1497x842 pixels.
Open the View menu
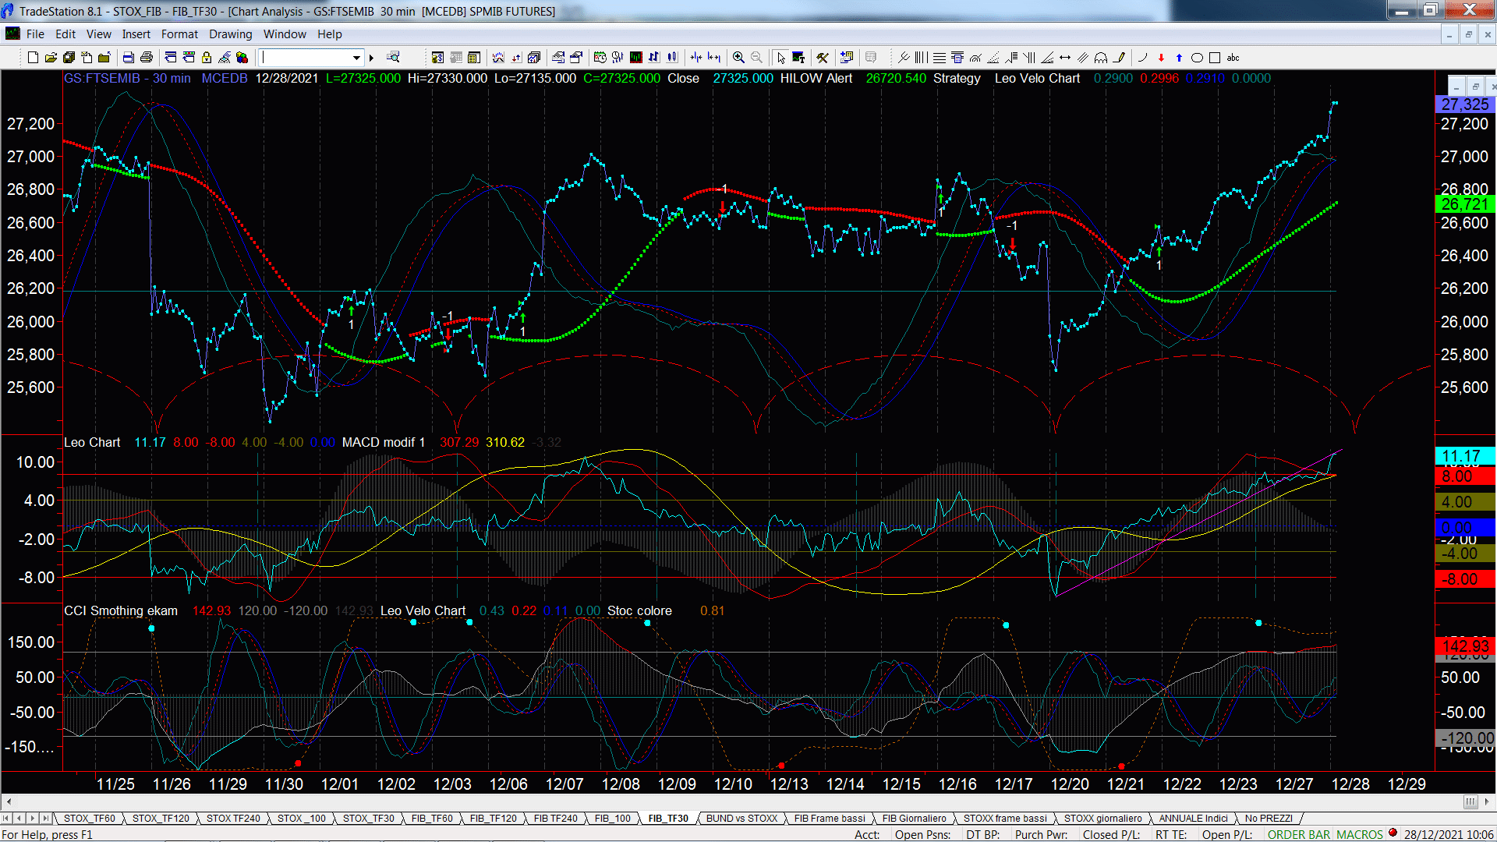tap(98, 34)
